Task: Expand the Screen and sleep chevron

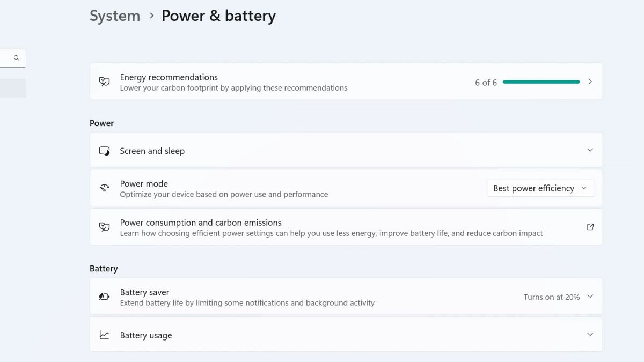Action: 590,150
